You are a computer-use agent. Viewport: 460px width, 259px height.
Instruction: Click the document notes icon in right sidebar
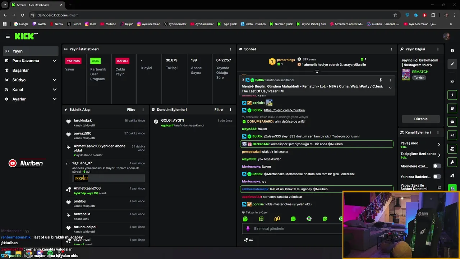[x=452, y=108]
